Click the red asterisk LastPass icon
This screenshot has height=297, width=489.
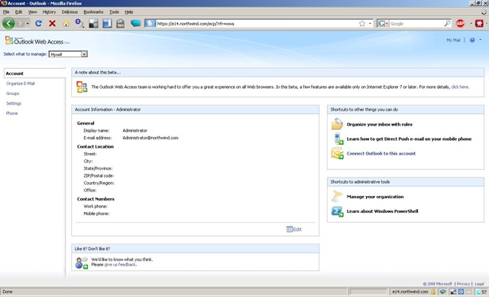pos(479,24)
